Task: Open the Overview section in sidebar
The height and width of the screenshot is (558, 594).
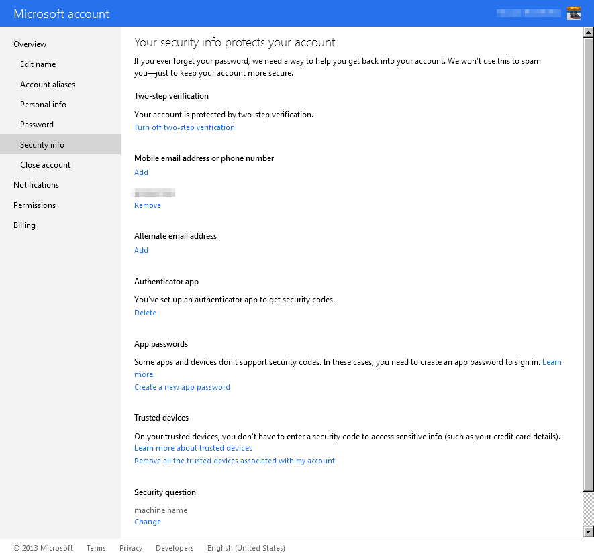Action: (30, 44)
